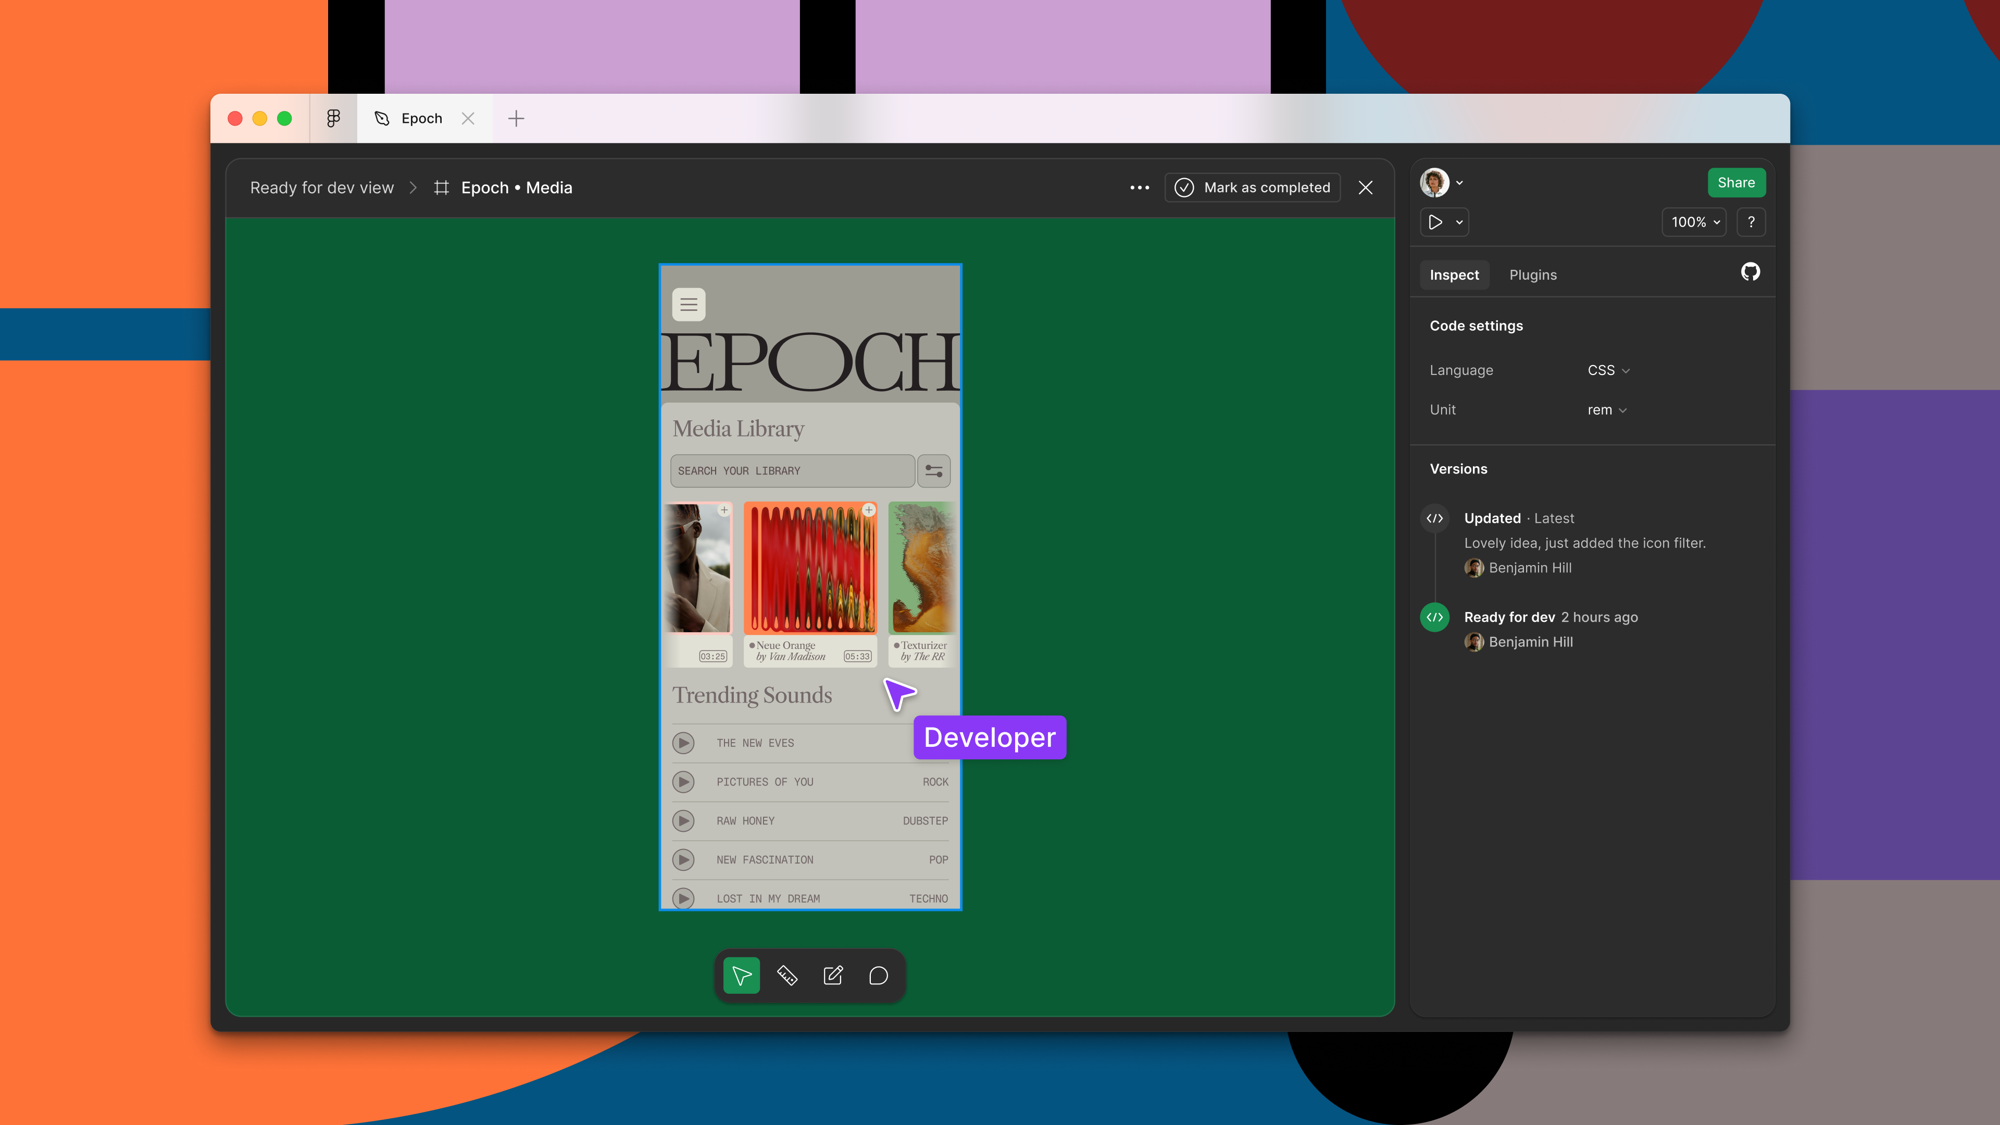
Task: Select the Annotate pencil tool
Action: pos(833,976)
